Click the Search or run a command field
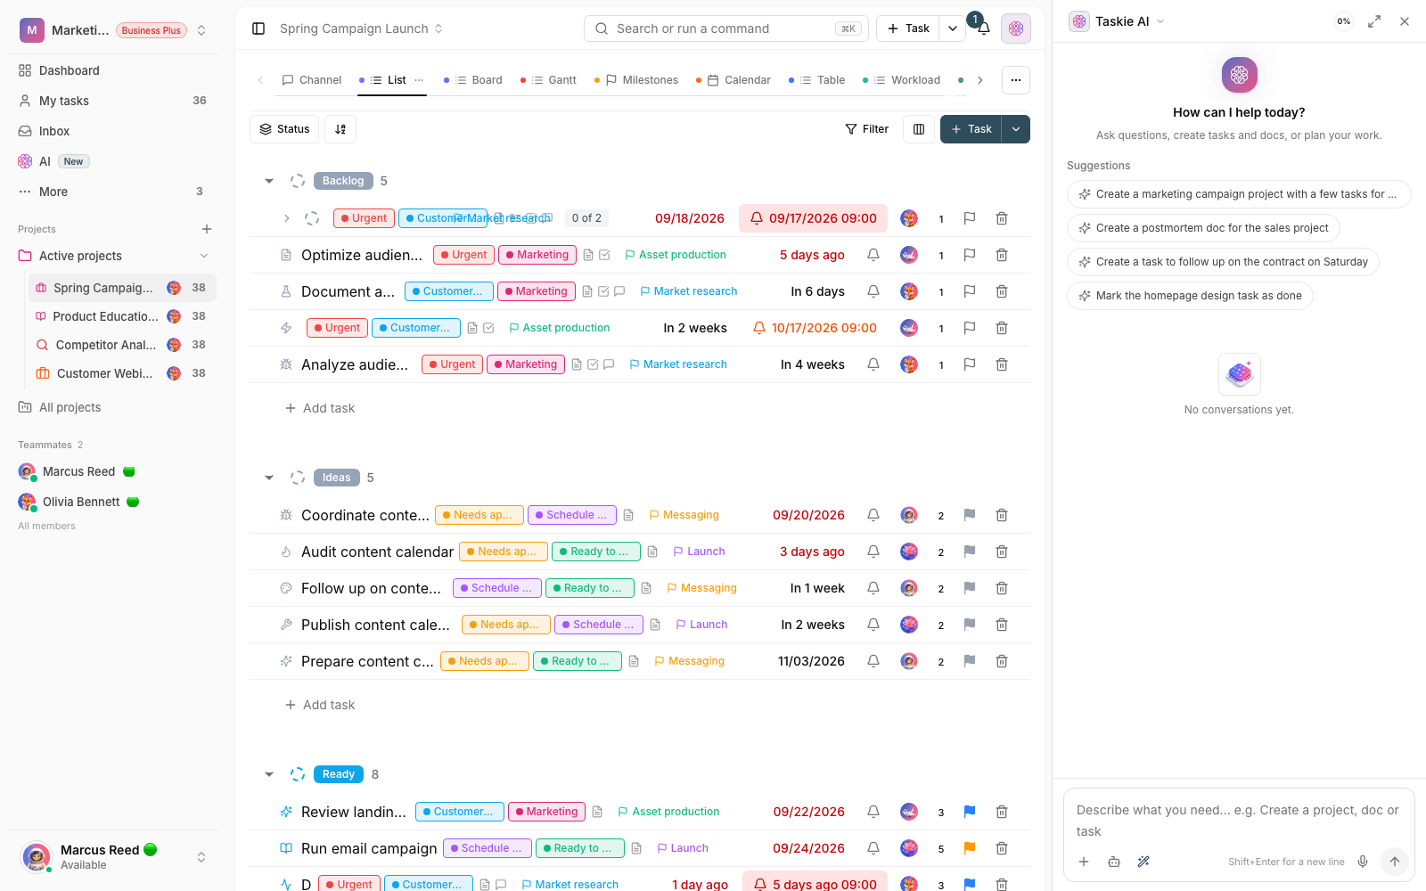The height and width of the screenshot is (891, 1426). point(726,29)
